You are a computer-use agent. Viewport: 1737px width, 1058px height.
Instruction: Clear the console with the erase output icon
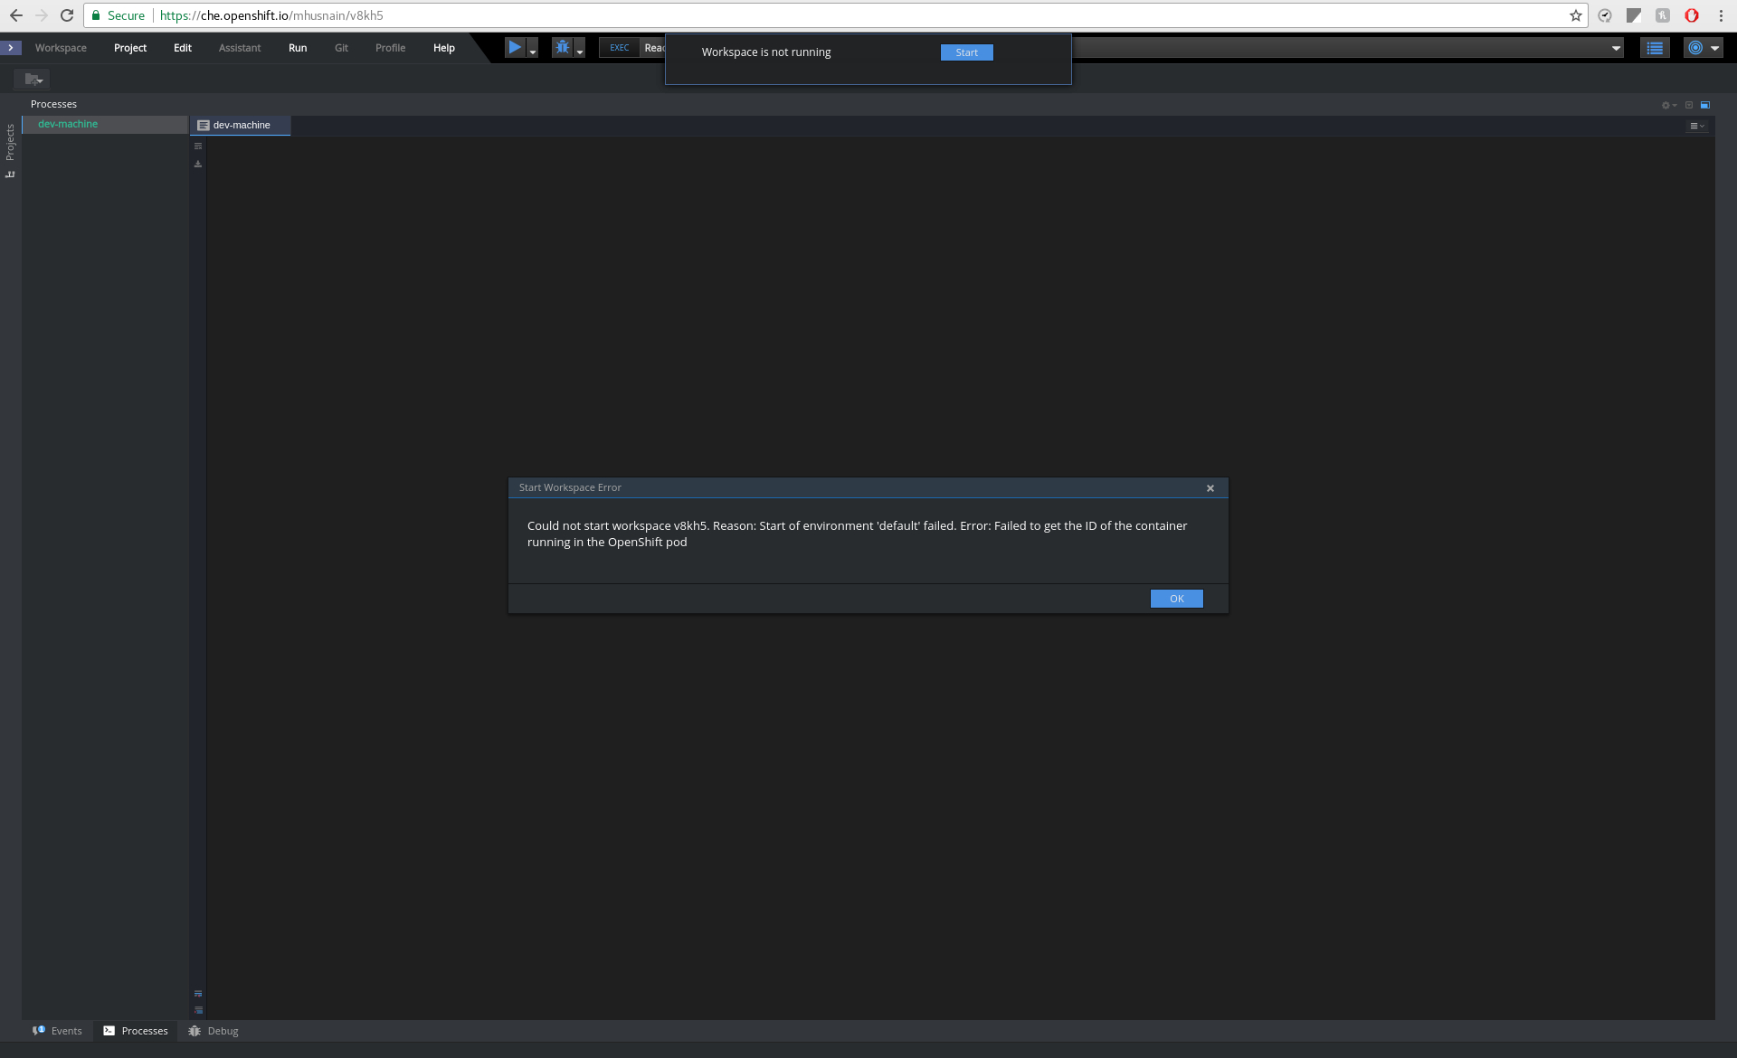[198, 146]
